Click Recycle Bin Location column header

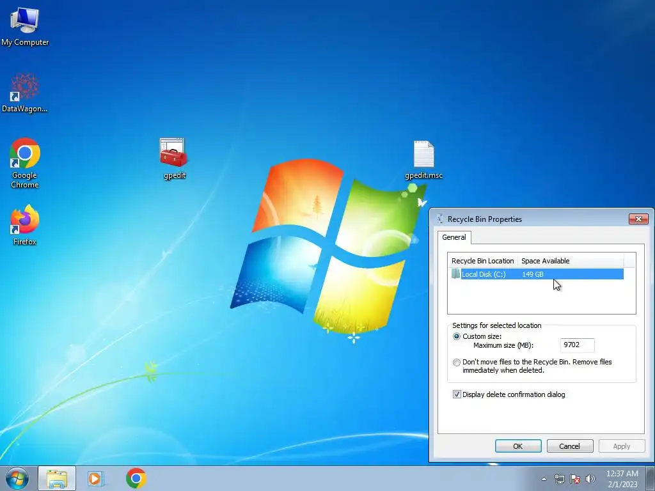click(x=482, y=261)
